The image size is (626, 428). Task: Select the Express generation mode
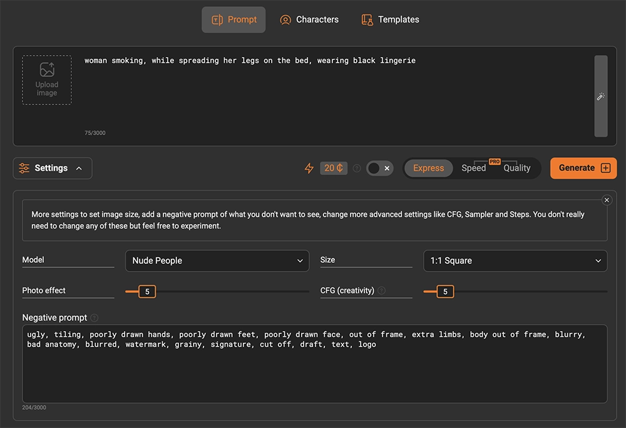[428, 168]
